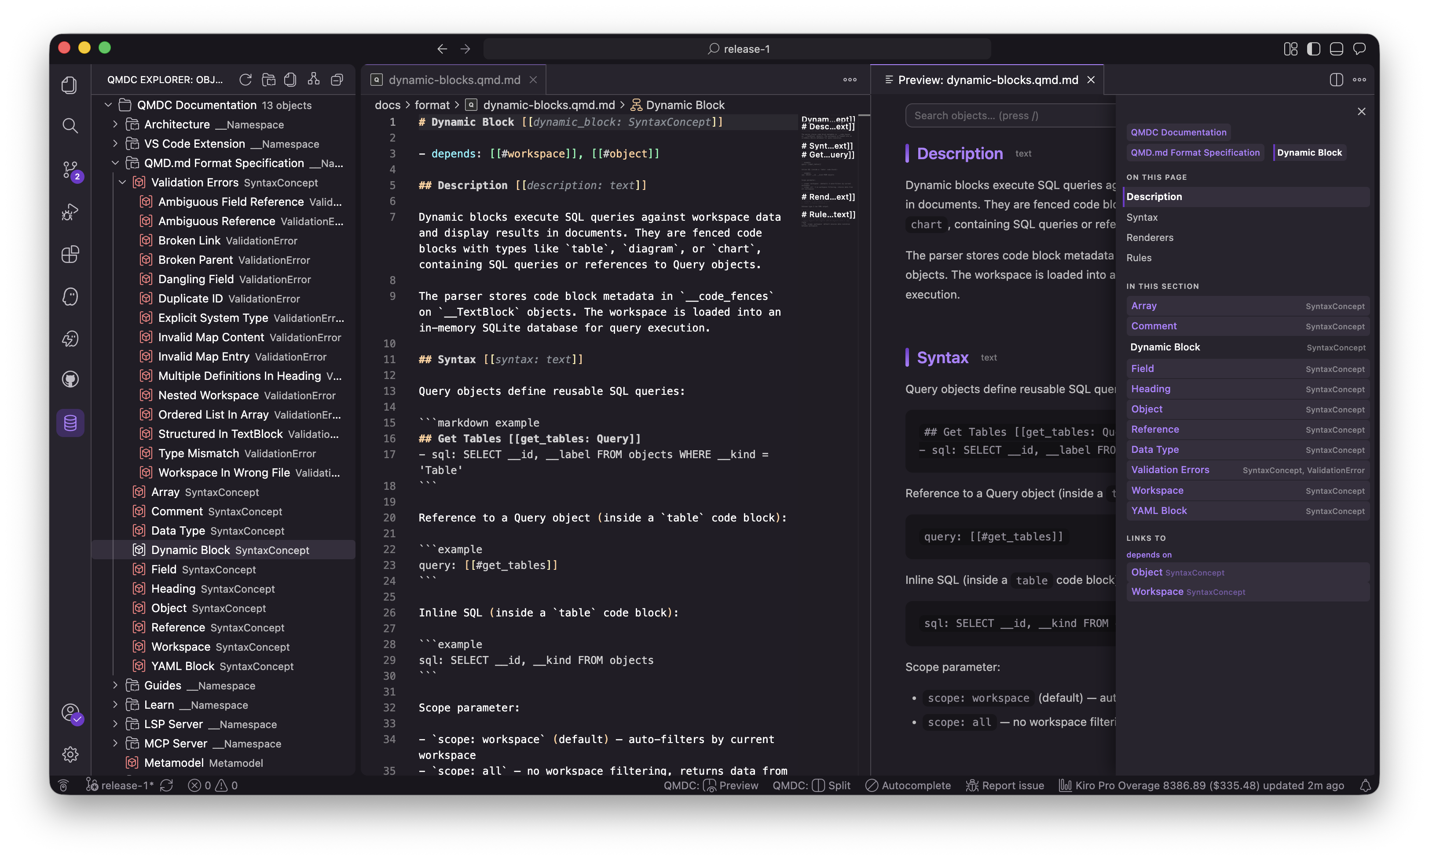The width and height of the screenshot is (1429, 860).
Task: Go back in navigation history
Action: [442, 49]
